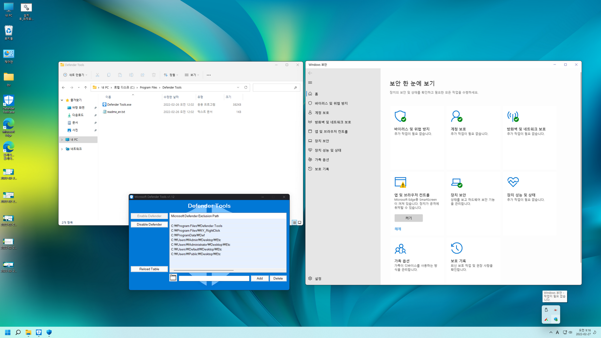The width and height of the screenshot is (601, 338).
Task: Select readme_en.txt file in Explorer
Action: (116, 112)
